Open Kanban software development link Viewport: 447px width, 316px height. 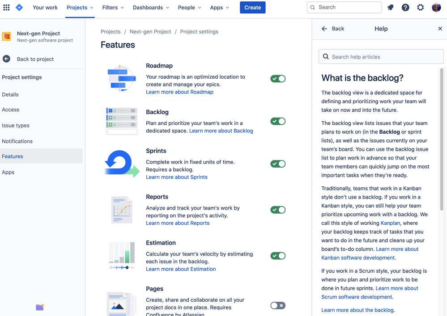[358, 257]
